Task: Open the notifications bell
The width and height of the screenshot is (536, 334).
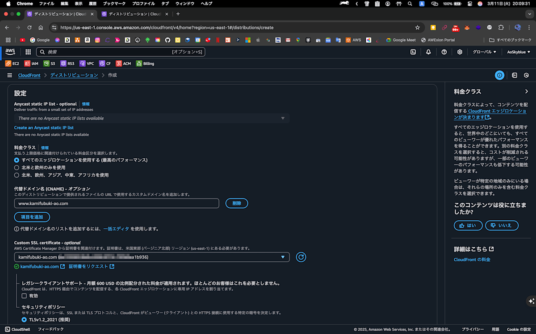Action: [428, 52]
